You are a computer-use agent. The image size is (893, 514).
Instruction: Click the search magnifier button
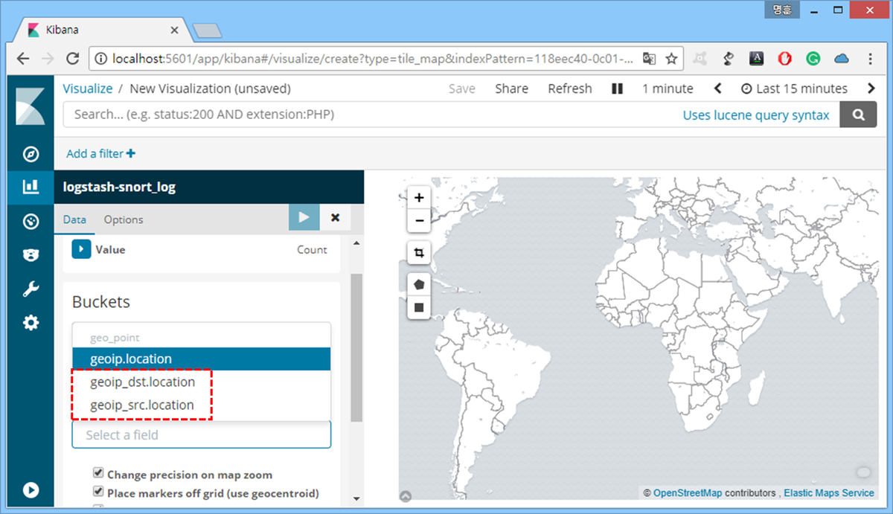[858, 115]
